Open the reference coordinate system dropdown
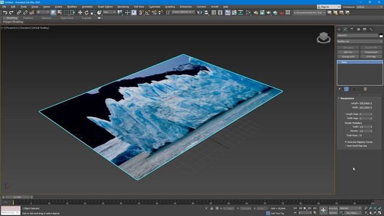Viewport: 384px width, 216px height. [109, 12]
